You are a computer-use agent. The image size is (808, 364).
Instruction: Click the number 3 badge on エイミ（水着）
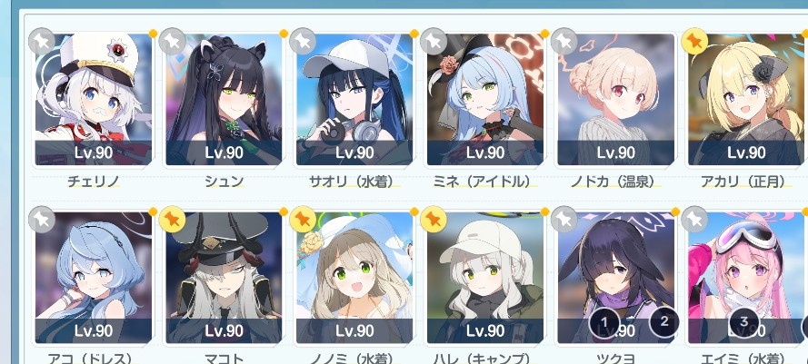point(744,321)
